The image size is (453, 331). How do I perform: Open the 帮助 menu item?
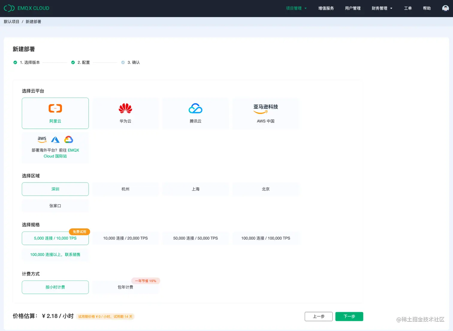pos(427,8)
